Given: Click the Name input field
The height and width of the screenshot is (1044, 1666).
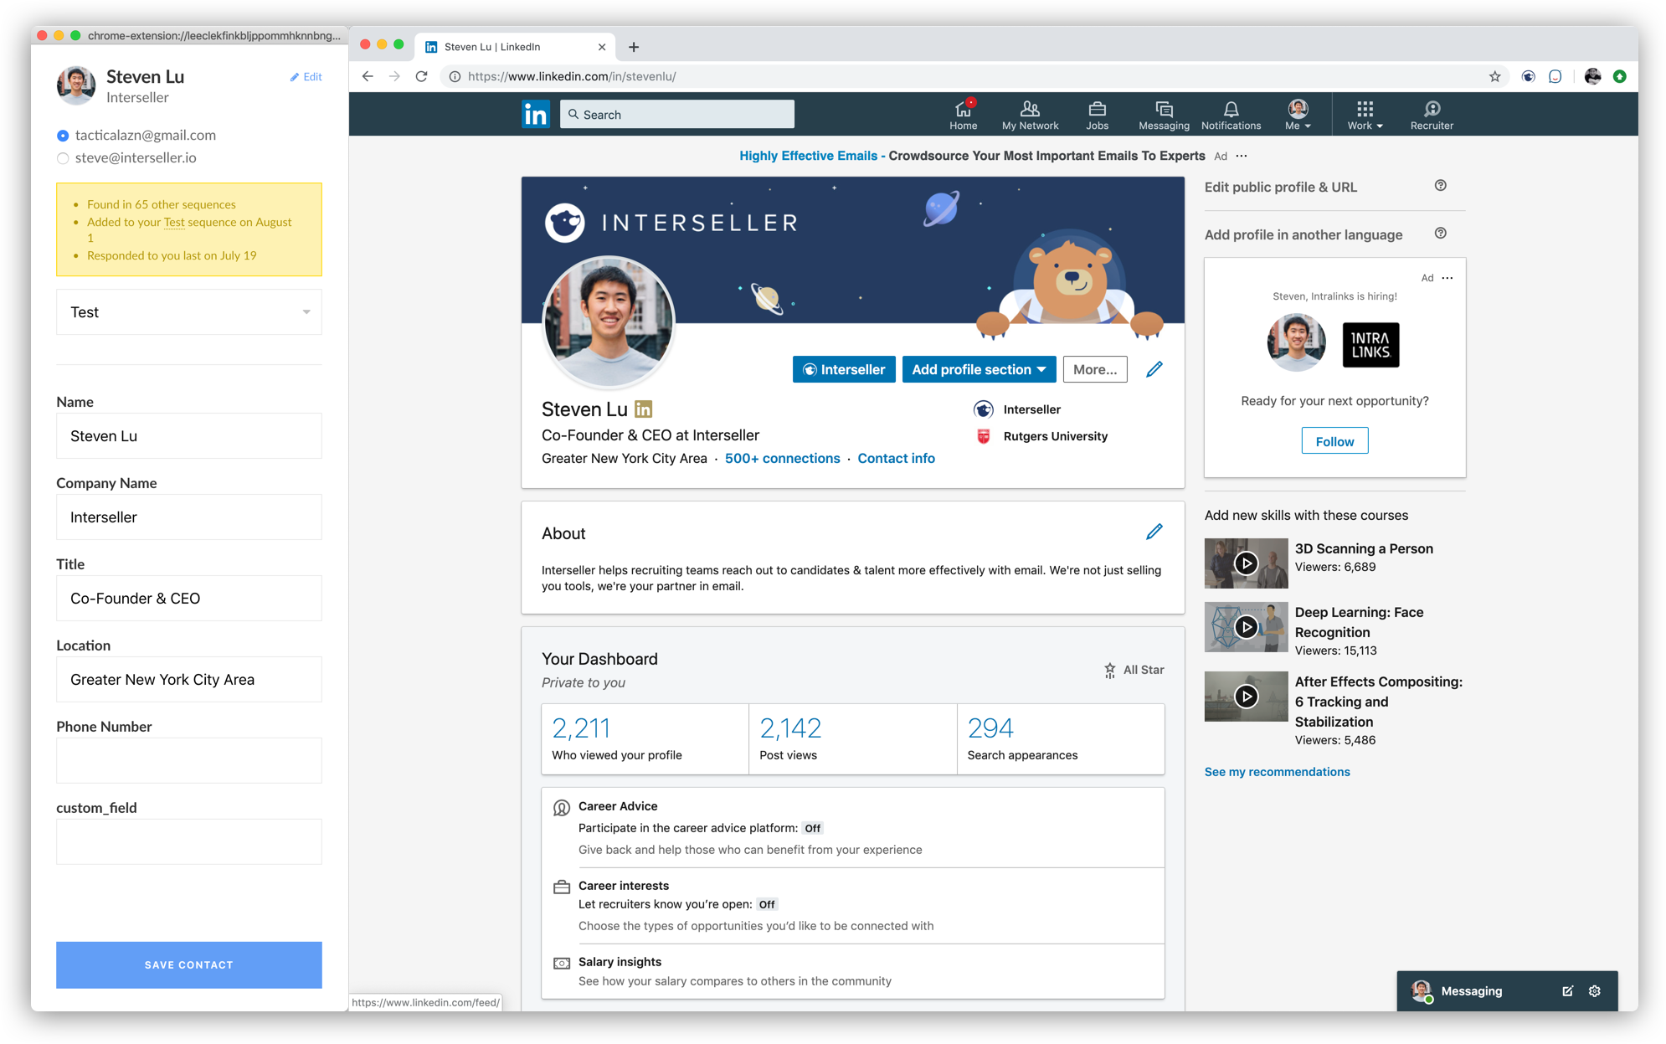Looking at the screenshot, I should coord(189,436).
